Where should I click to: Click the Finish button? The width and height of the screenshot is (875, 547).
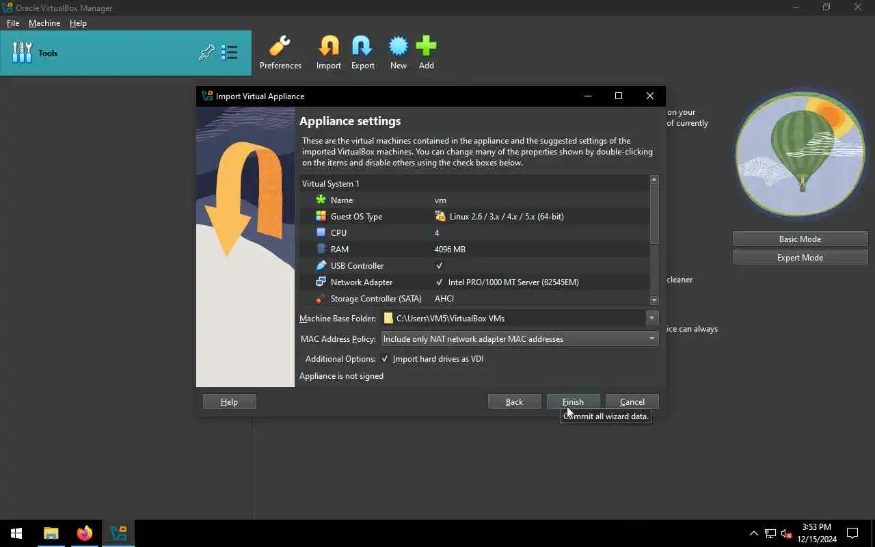[x=573, y=401]
